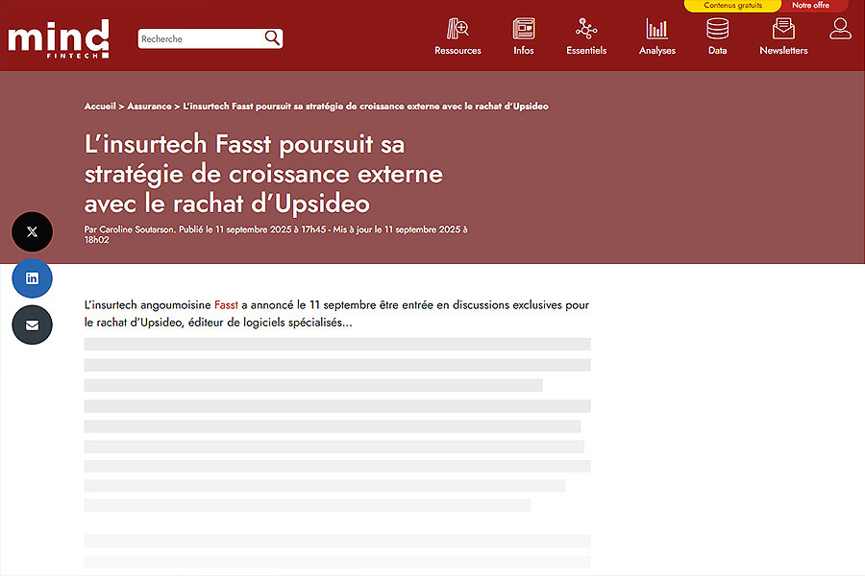
Task: Click the search magnifier icon
Action: tap(272, 38)
